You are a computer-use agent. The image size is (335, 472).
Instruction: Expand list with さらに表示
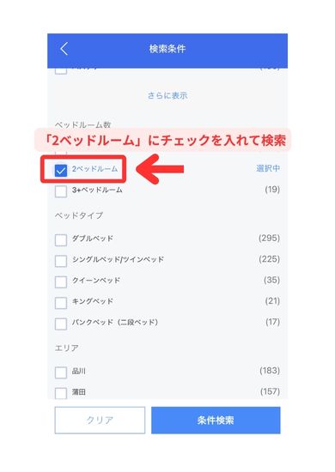[167, 96]
